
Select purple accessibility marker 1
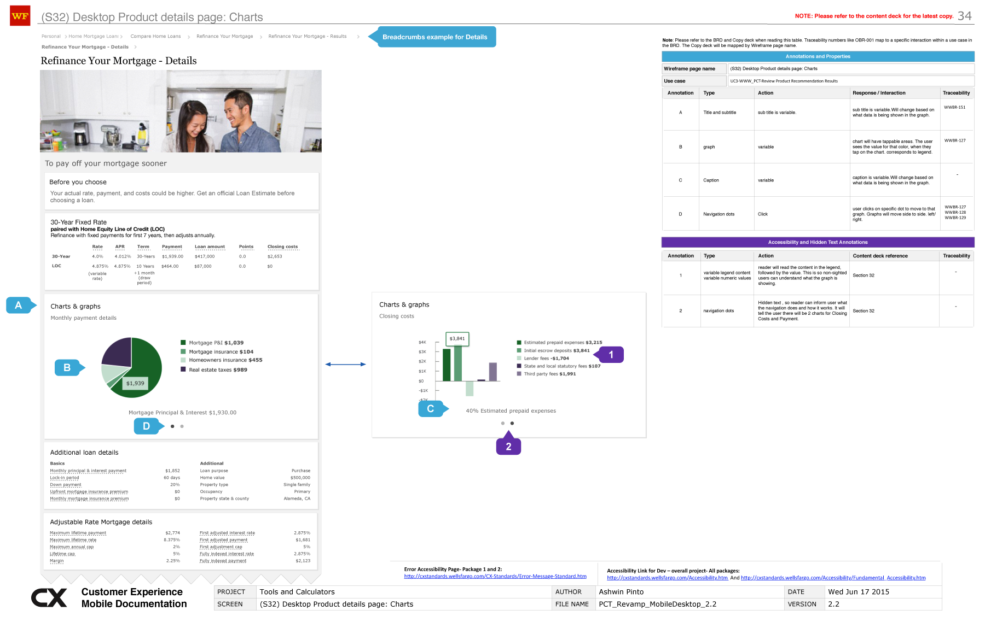pyautogui.click(x=611, y=355)
